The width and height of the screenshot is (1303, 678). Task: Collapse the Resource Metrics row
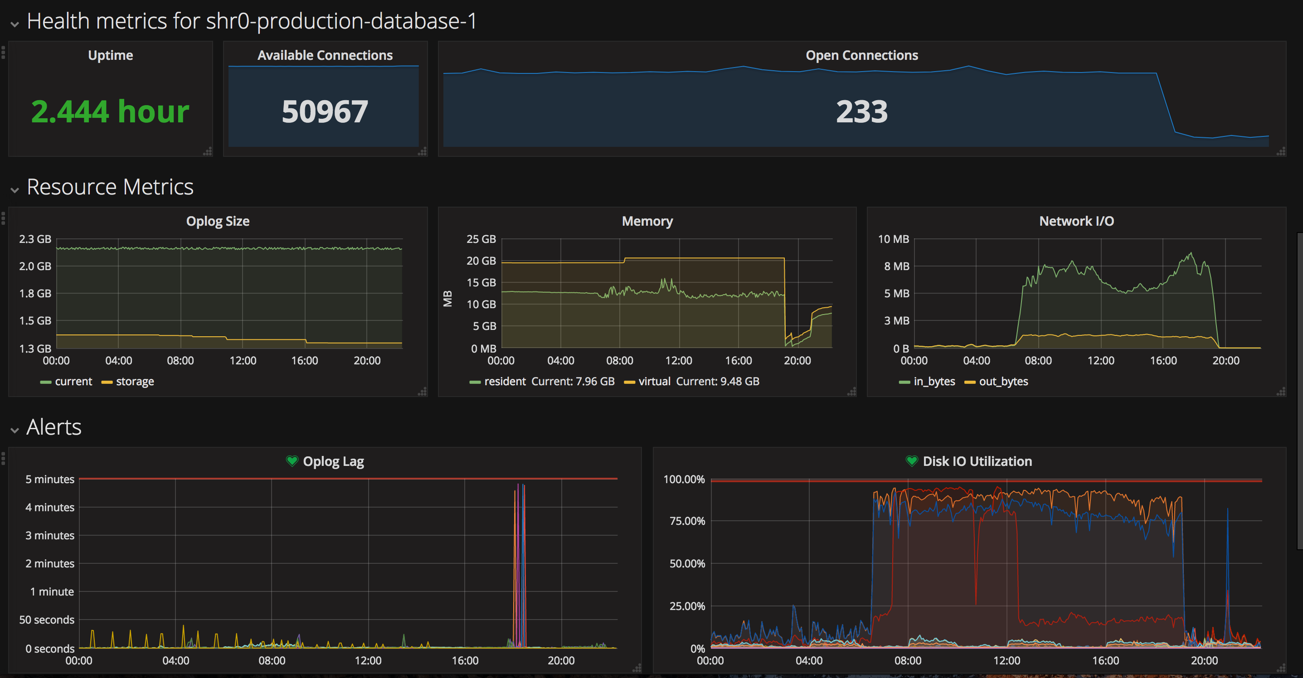click(15, 189)
